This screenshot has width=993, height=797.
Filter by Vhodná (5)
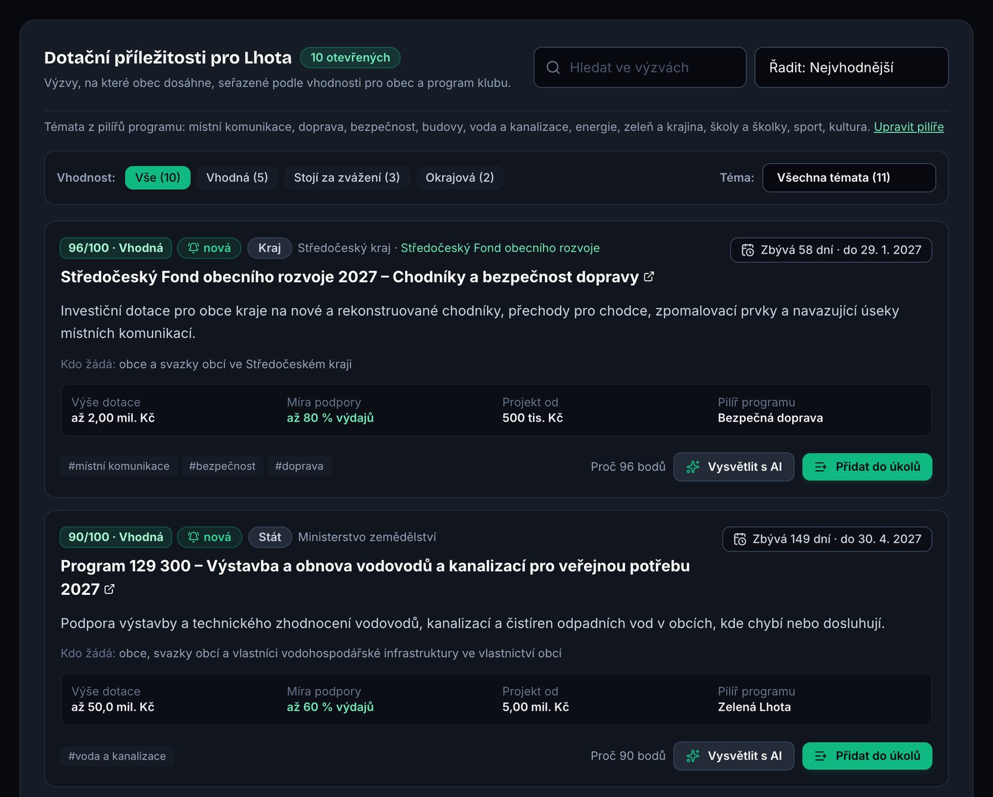237,178
